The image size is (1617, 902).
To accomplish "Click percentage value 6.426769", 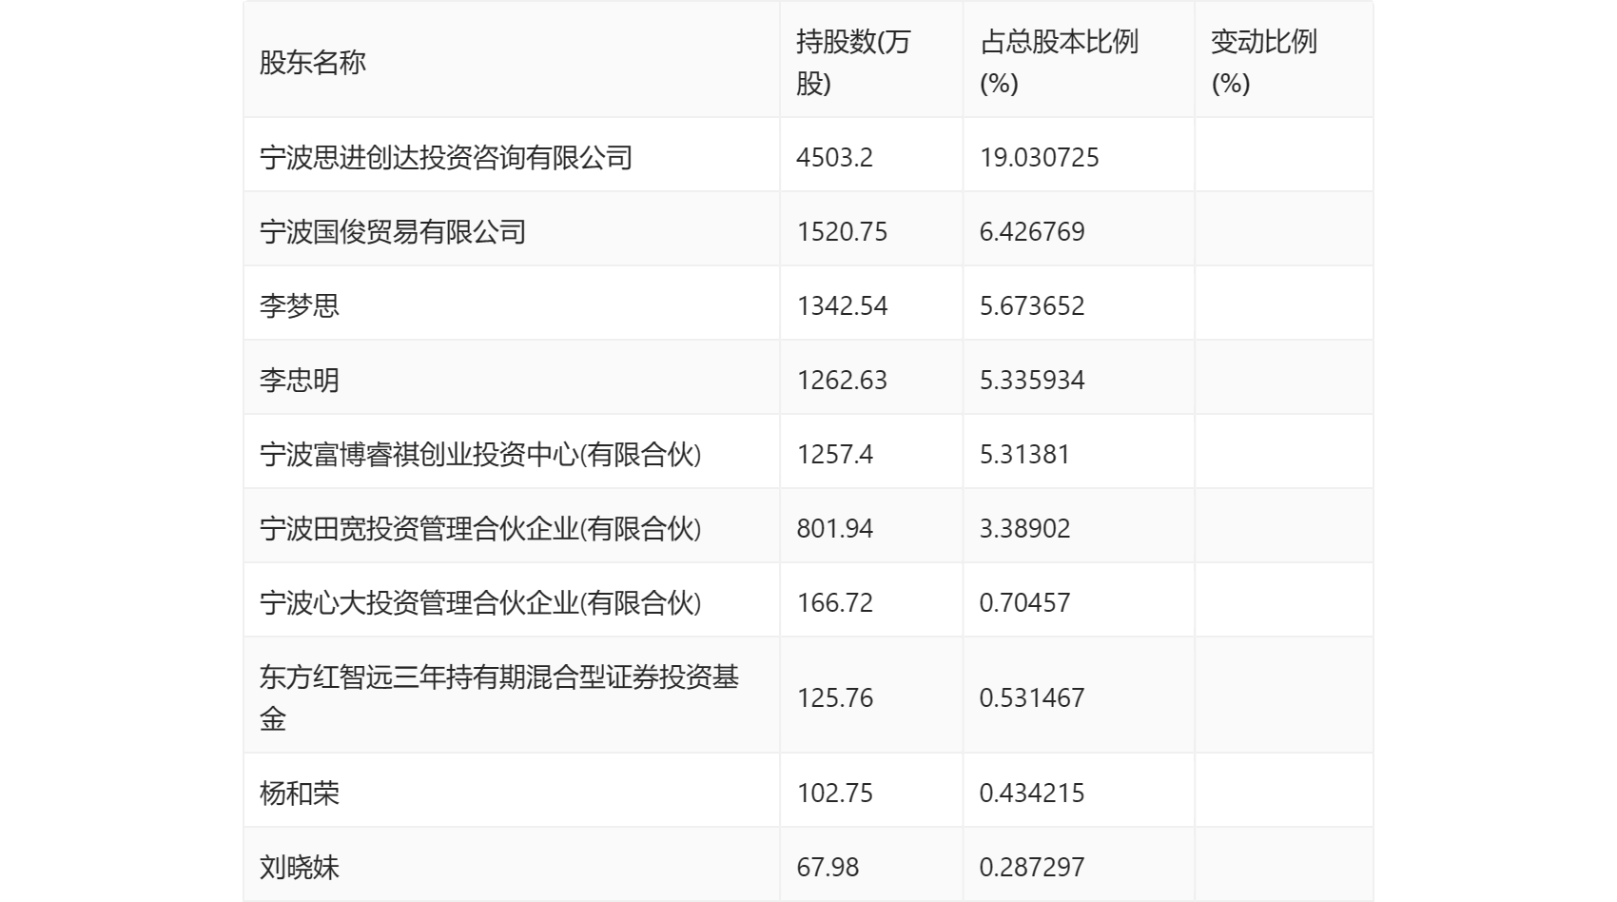I will (1032, 231).
